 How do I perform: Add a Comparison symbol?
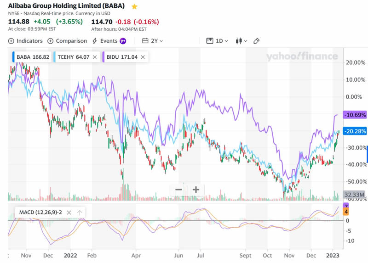[x=67, y=41]
